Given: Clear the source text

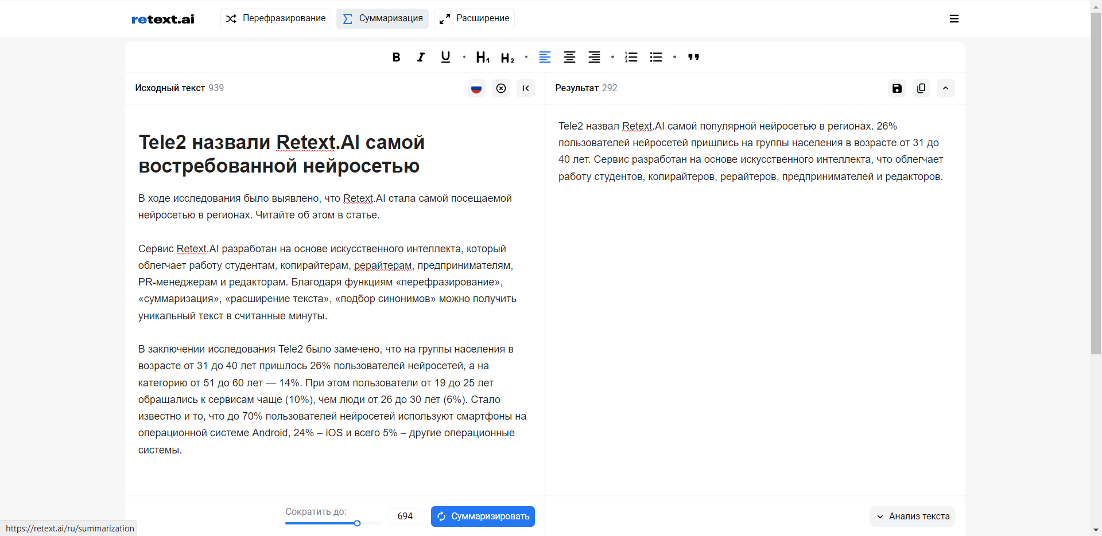Looking at the screenshot, I should coord(501,88).
